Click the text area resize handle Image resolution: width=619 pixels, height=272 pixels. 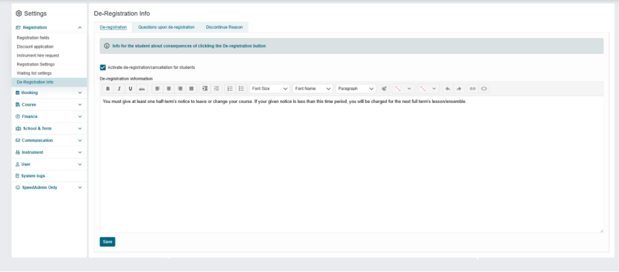click(x=601, y=230)
